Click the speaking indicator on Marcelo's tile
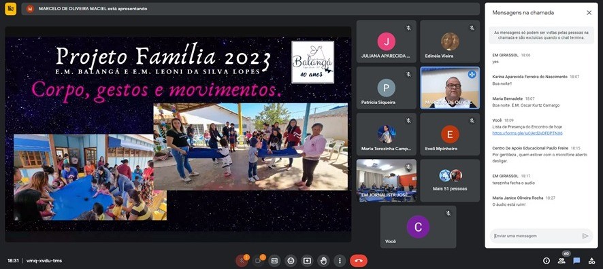Viewport: 603px width, 269px height. [472, 75]
